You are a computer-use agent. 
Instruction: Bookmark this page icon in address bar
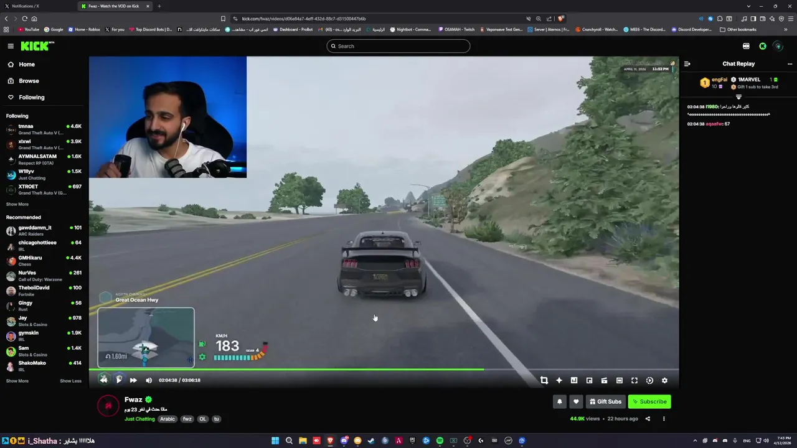[x=223, y=19]
